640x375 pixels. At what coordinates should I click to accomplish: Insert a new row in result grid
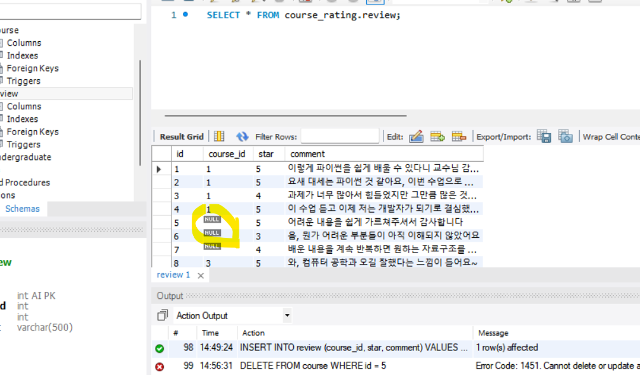coord(437,136)
